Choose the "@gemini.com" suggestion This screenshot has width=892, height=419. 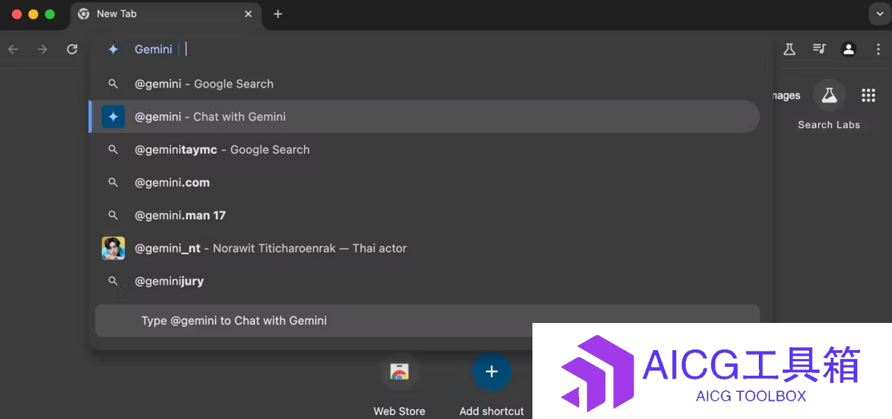pyautogui.click(x=424, y=182)
